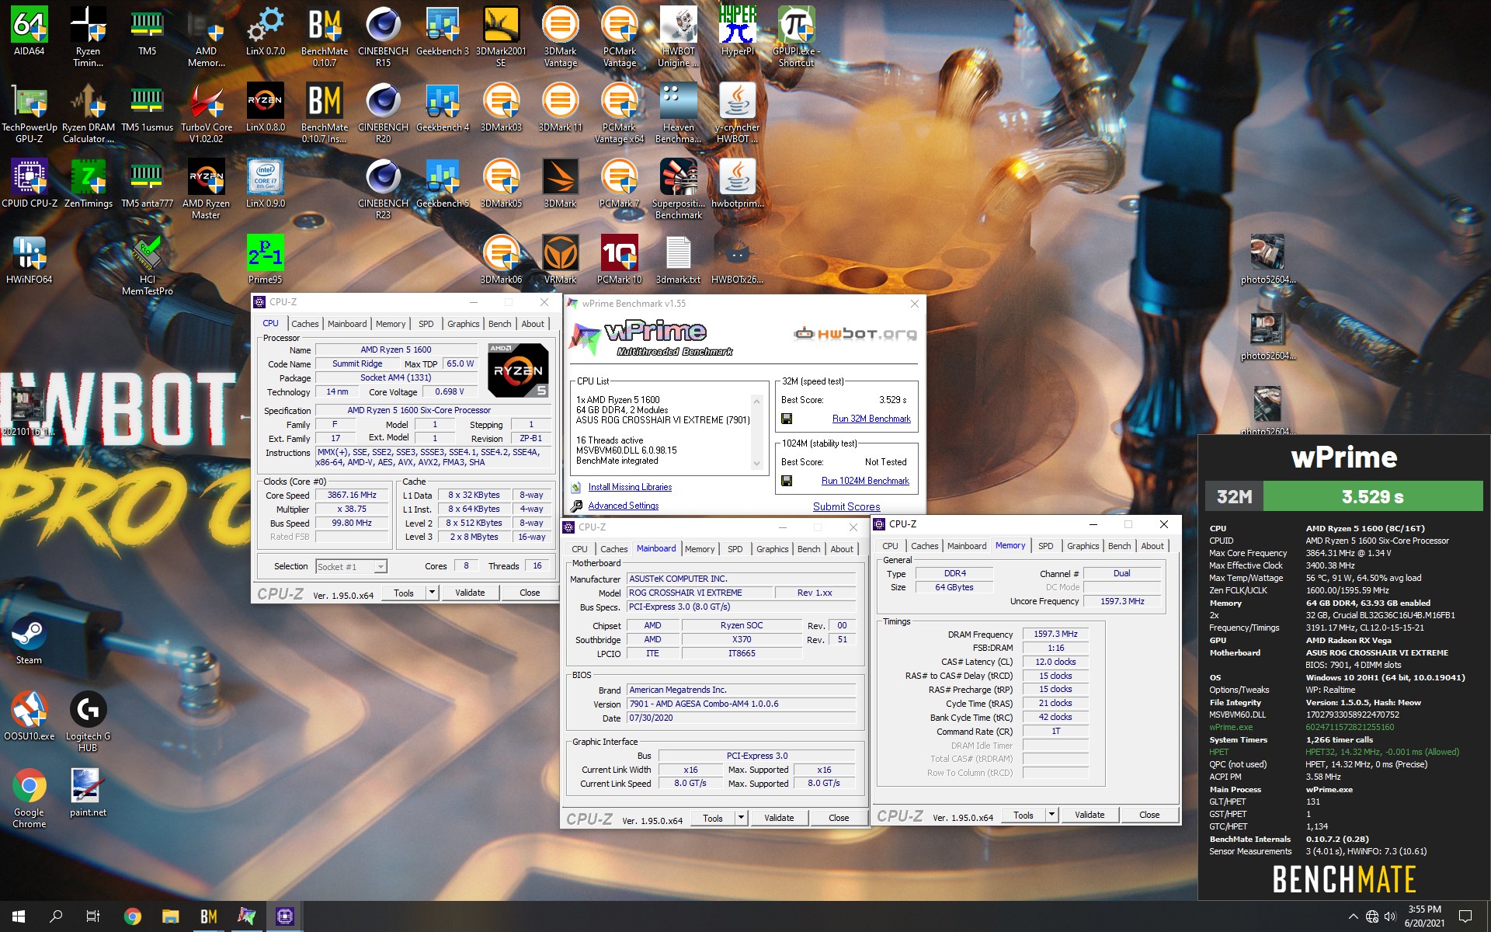Launch Steam desktop icon
The image size is (1491, 932).
[29, 640]
